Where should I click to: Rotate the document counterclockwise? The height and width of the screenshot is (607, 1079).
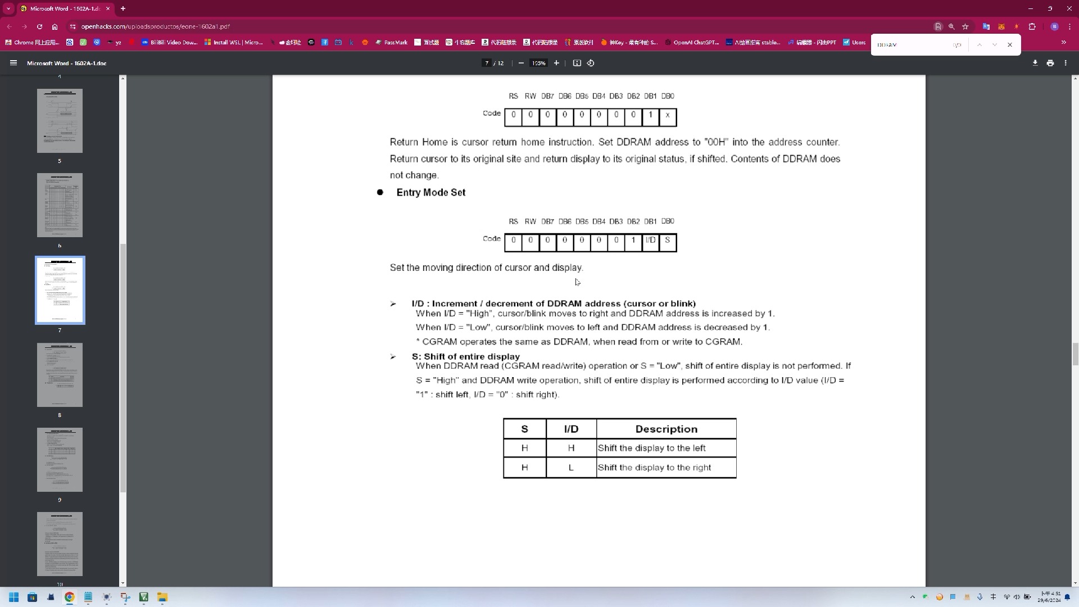591,63
